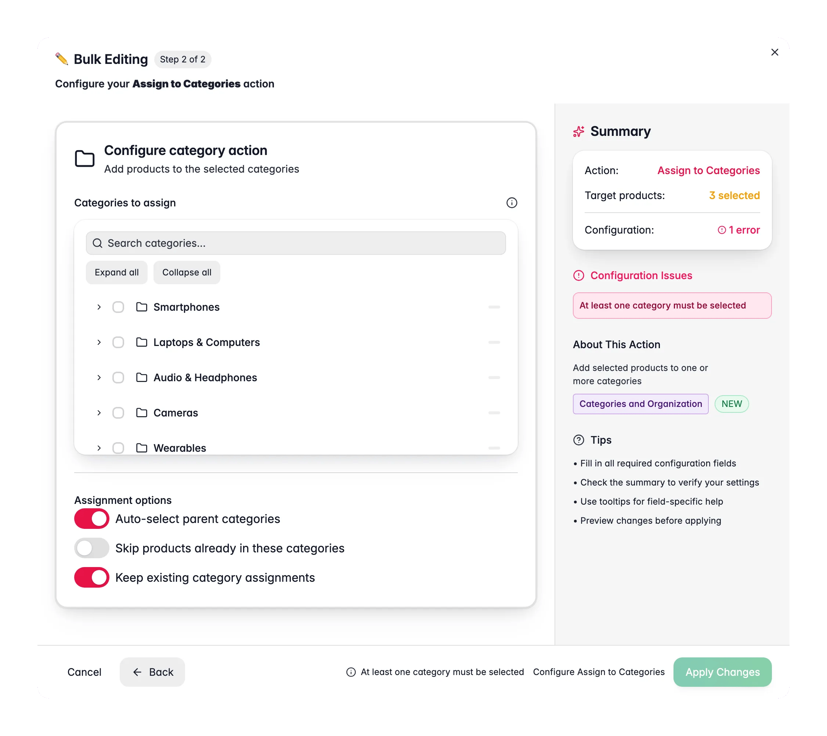The image size is (827, 736).
Task: Close the Bulk Editing dialog with X
Action: coord(774,52)
